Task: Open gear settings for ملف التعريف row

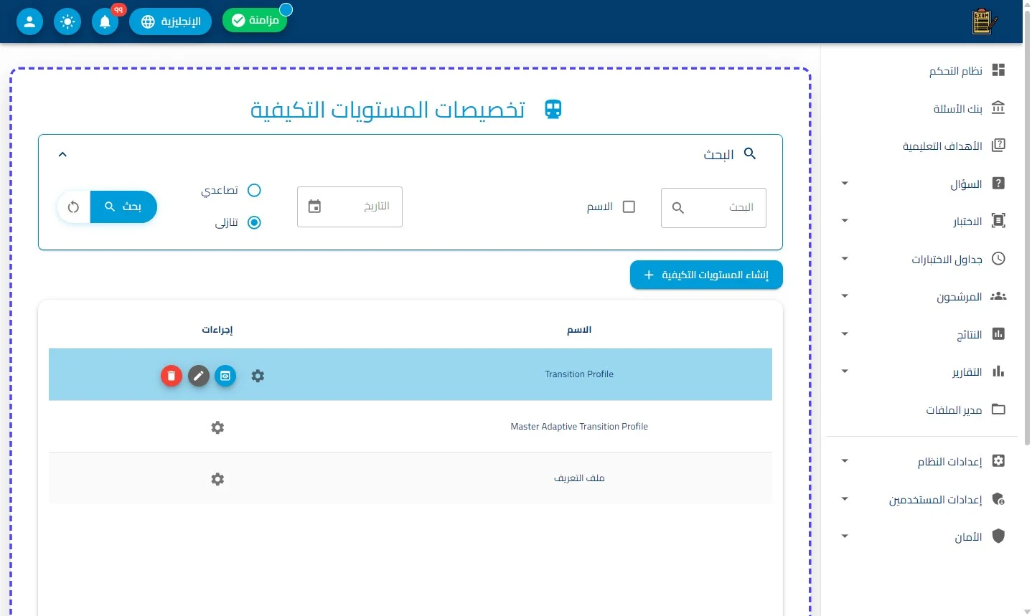Action: pyautogui.click(x=217, y=479)
